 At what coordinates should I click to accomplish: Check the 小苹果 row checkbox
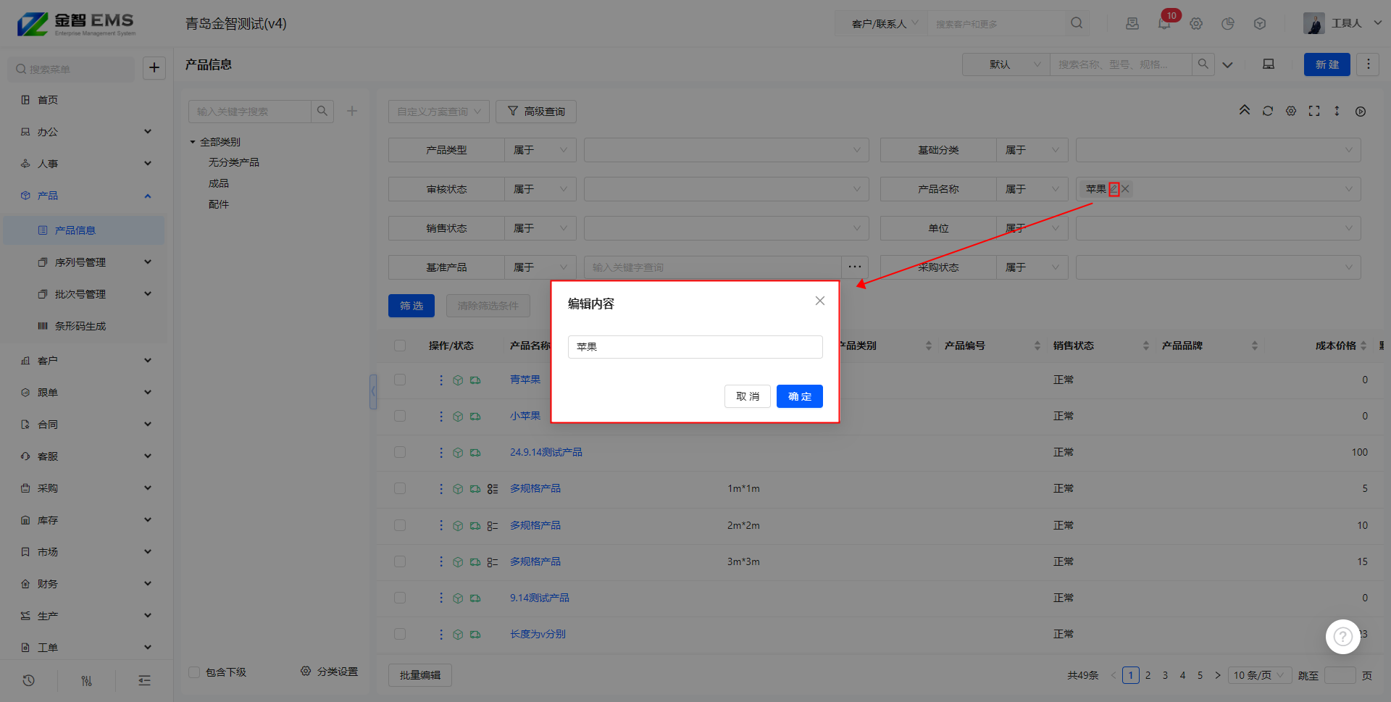point(400,416)
